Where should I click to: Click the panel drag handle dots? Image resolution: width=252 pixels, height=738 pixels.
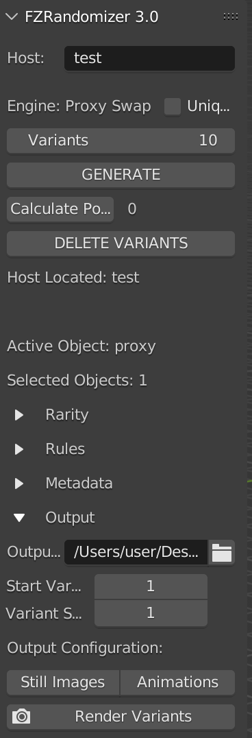tap(230, 16)
